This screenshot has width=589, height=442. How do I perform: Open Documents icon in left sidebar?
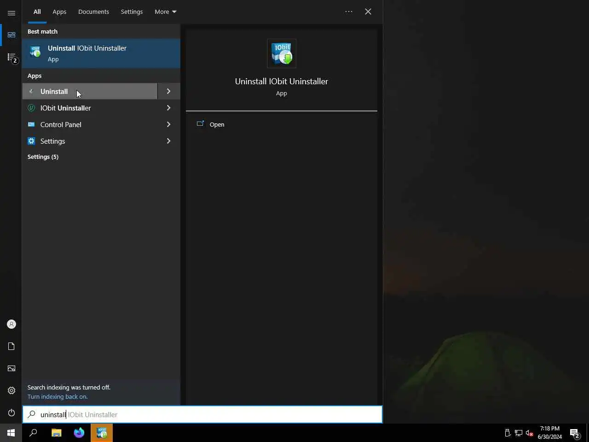click(x=12, y=346)
